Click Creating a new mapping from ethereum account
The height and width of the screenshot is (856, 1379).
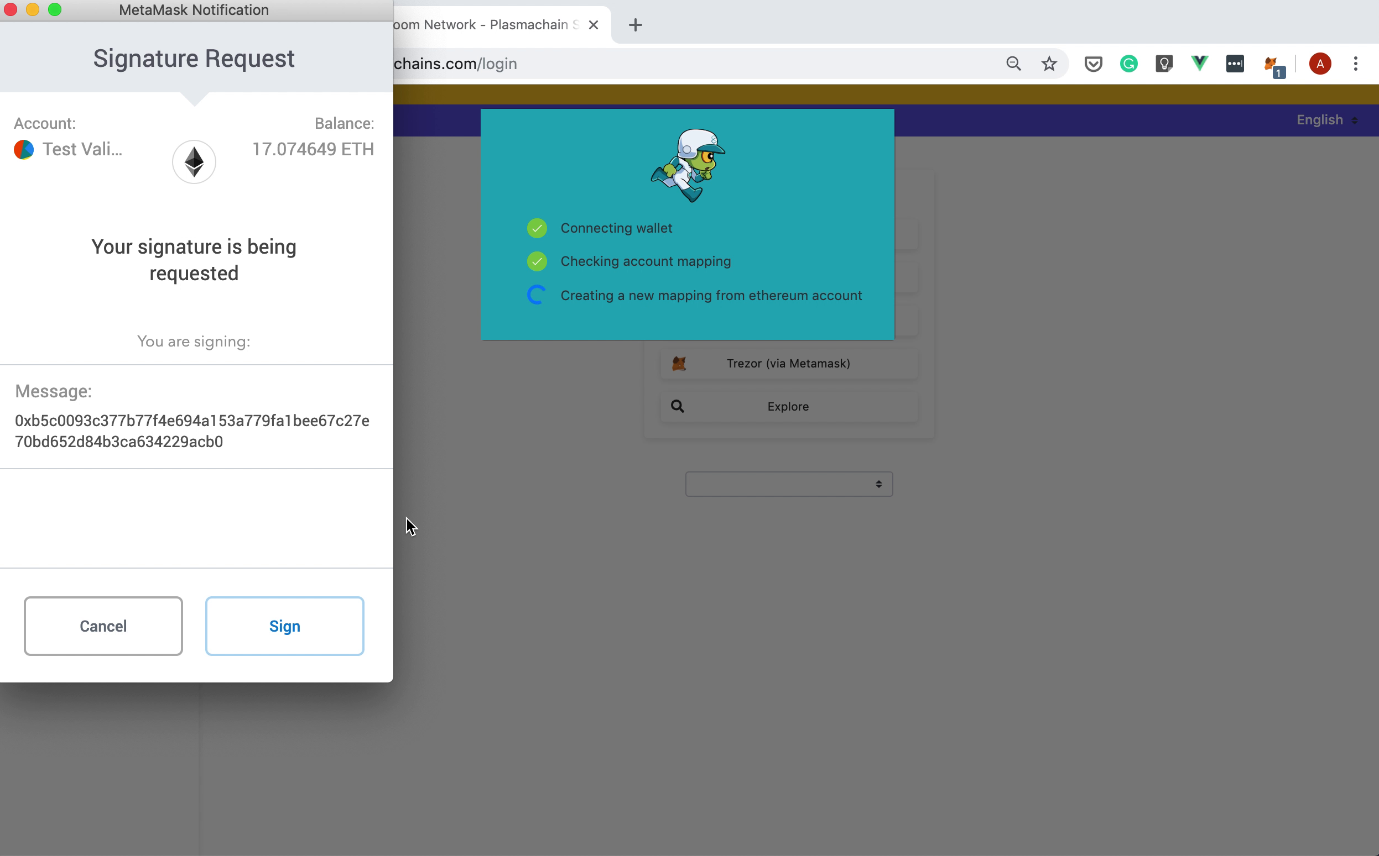tap(711, 296)
